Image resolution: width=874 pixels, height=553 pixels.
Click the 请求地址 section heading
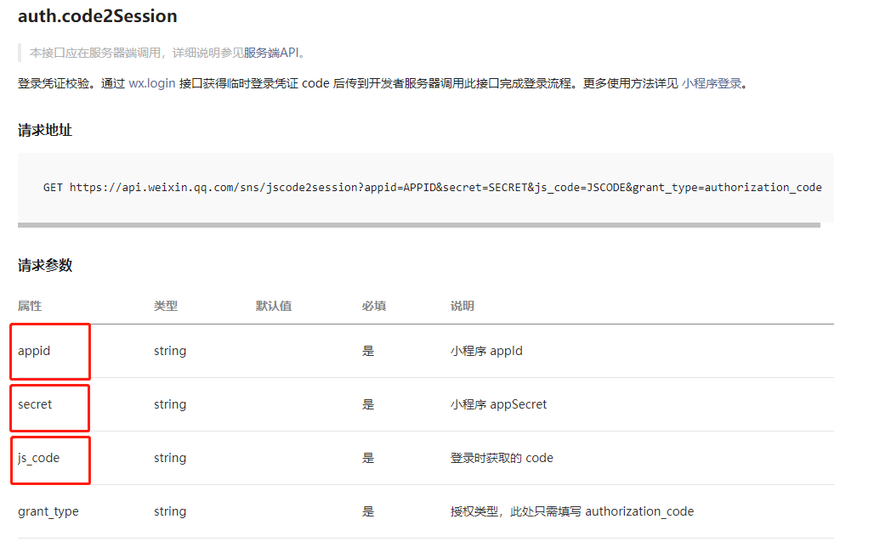click(44, 131)
